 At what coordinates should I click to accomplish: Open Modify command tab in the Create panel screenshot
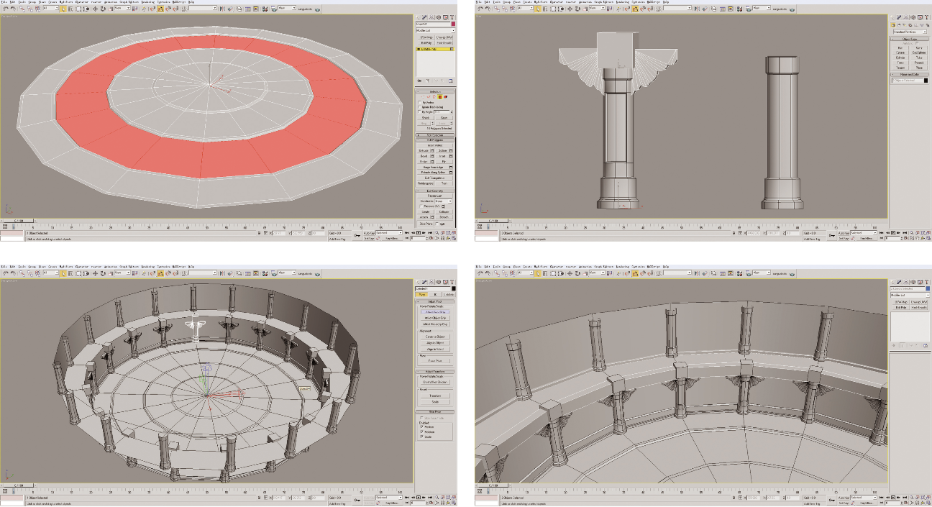coord(899,17)
